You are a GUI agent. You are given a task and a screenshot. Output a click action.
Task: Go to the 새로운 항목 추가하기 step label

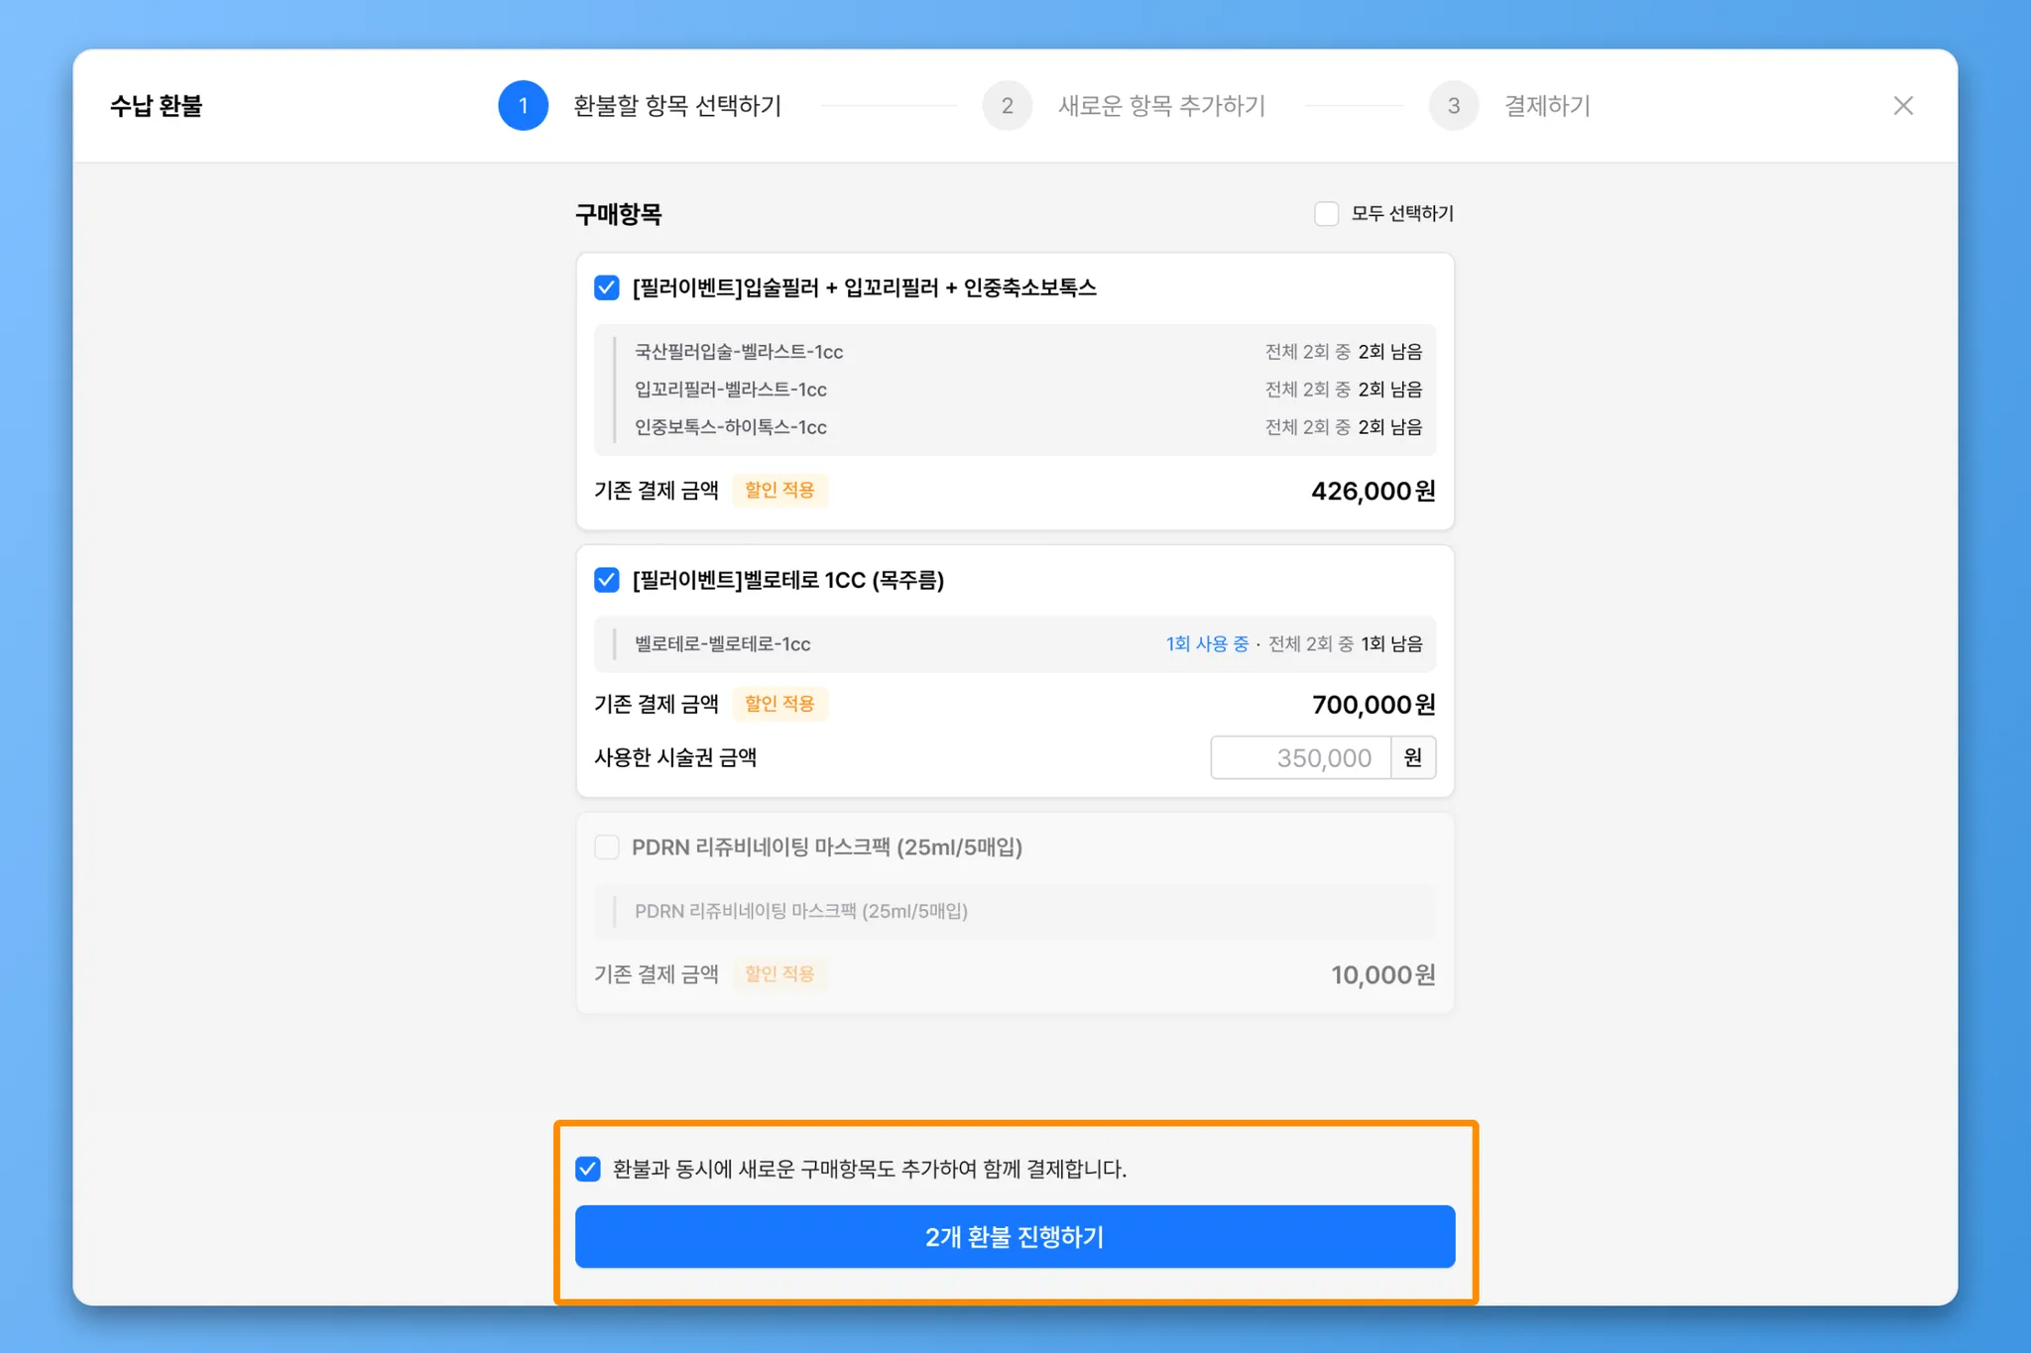pyautogui.click(x=1161, y=106)
